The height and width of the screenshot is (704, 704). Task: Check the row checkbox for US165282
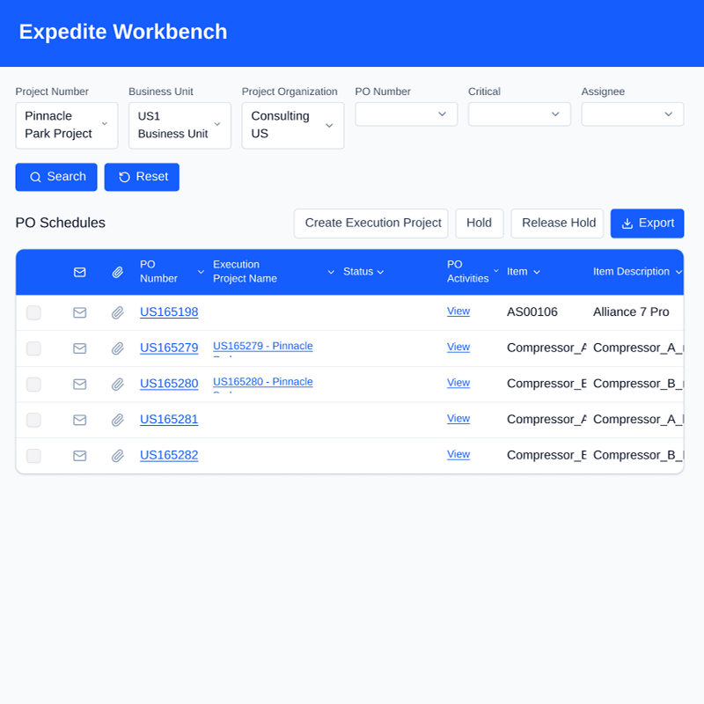[x=33, y=456]
